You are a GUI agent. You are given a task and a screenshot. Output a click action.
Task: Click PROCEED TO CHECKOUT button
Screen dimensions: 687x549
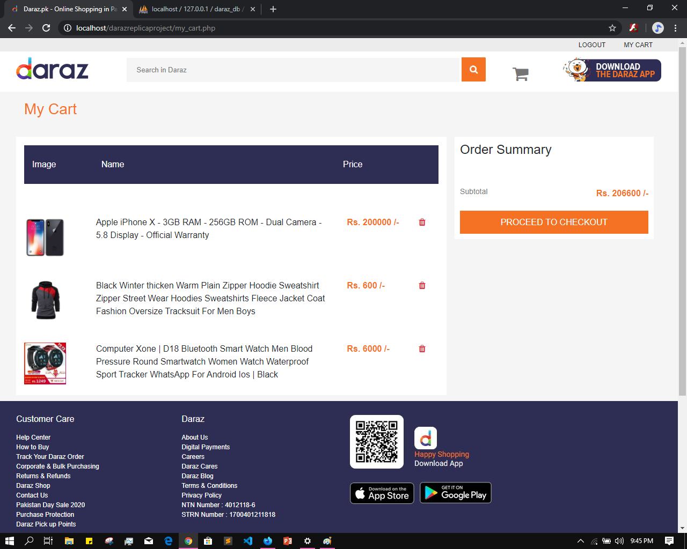[x=554, y=222]
